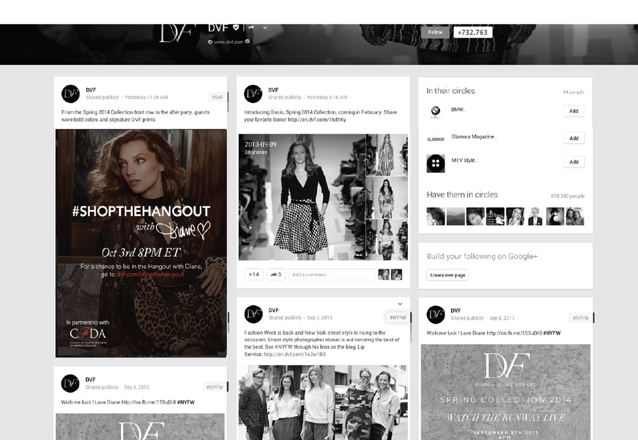Viewport: 638px width, 440px height.
Task: Click the reshare arrow icon showing 5 shares
Action: pyautogui.click(x=275, y=274)
